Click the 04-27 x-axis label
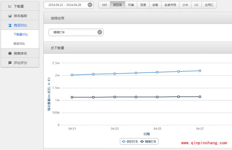 pyautogui.click(x=200, y=129)
